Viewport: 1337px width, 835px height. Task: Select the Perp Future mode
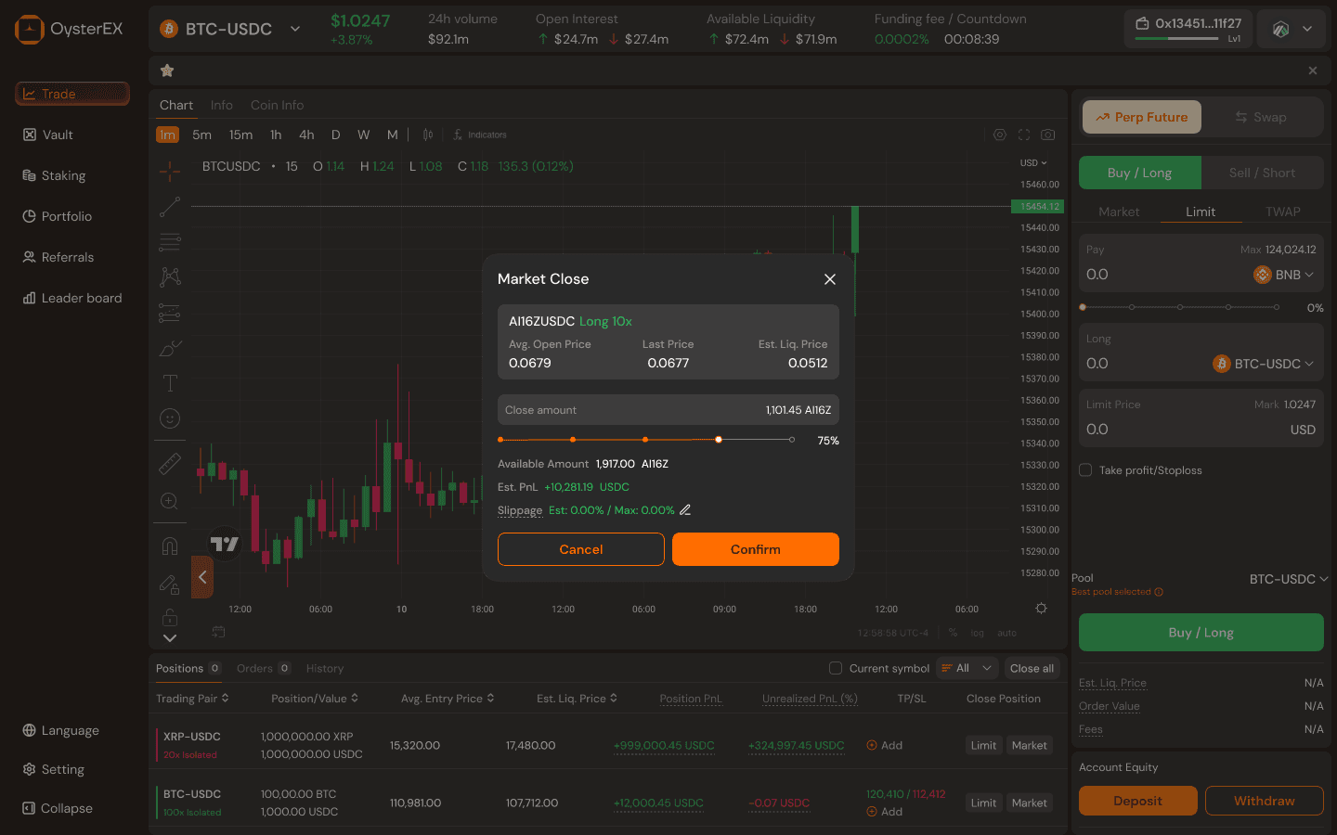[1142, 117]
